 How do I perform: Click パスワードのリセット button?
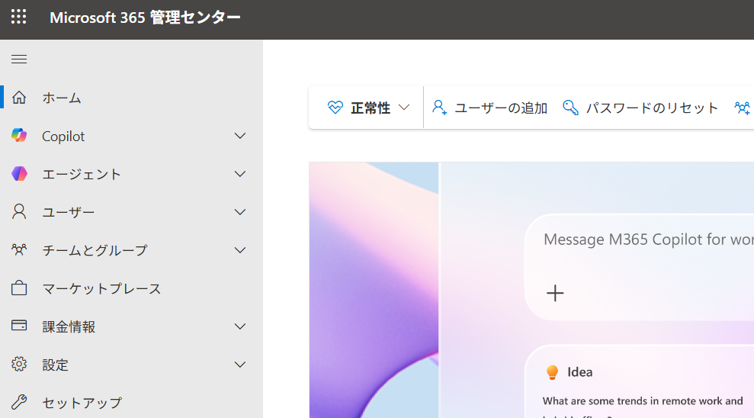tap(640, 108)
